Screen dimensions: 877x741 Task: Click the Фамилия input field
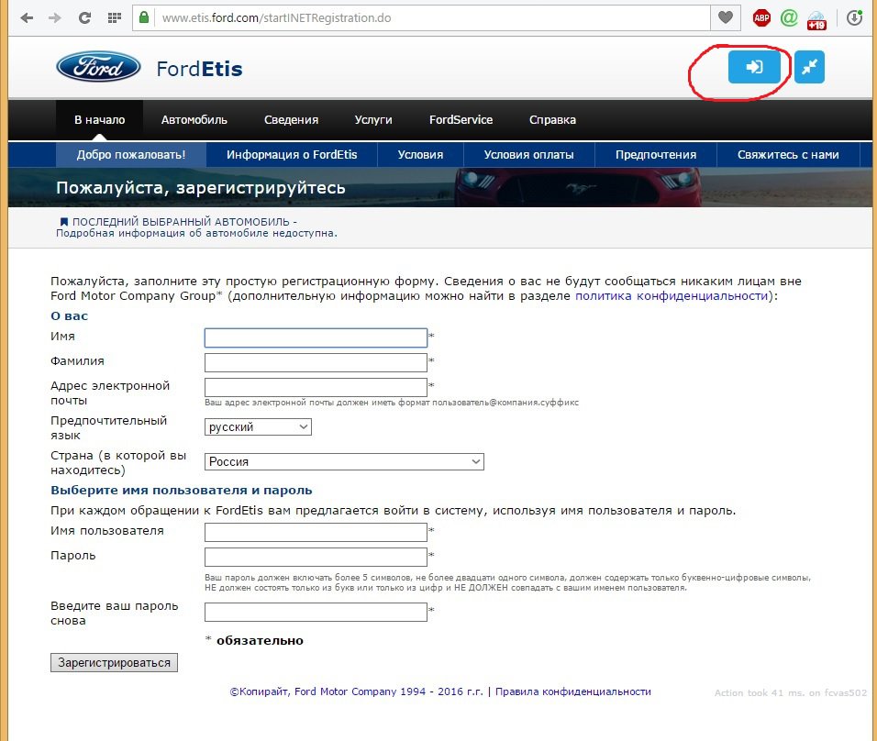[x=316, y=362]
